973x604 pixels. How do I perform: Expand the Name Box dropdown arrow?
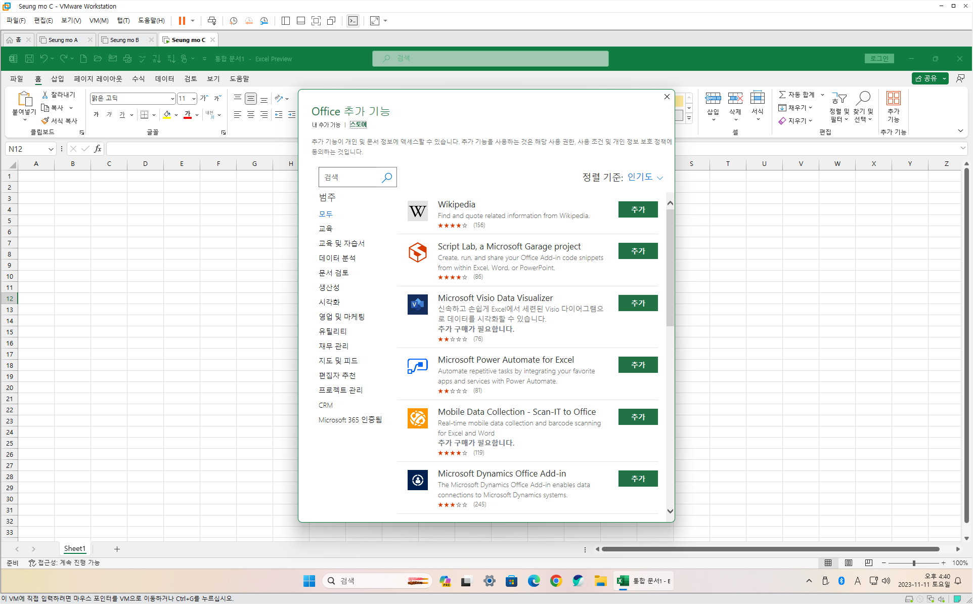[x=51, y=149]
